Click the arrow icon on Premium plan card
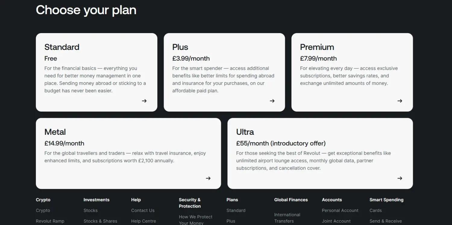The width and height of the screenshot is (452, 225). 400,101
